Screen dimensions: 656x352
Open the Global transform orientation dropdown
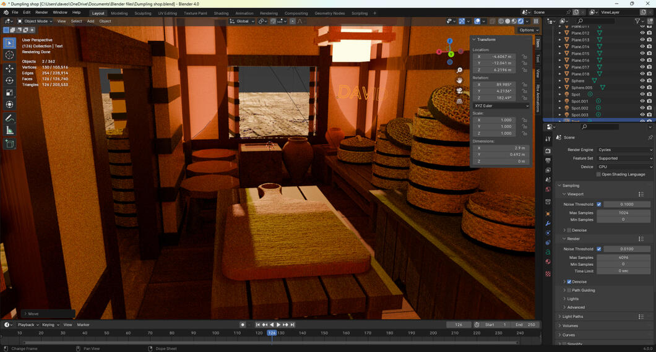pos(242,21)
